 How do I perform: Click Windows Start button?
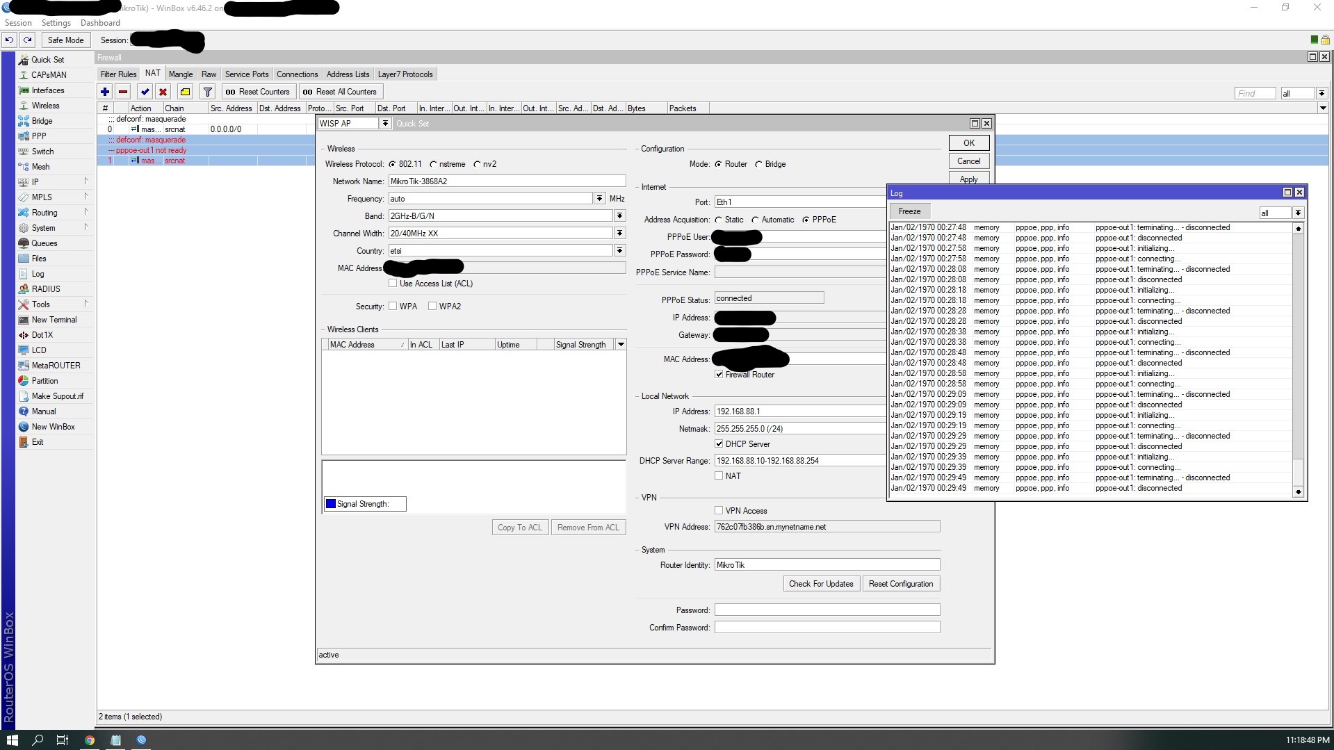(x=12, y=740)
